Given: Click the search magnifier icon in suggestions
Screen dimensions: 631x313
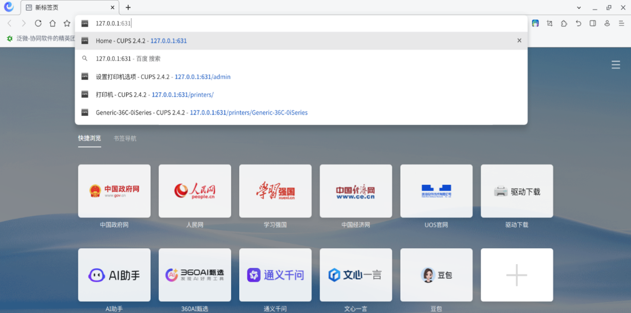Looking at the screenshot, I should click(85, 59).
